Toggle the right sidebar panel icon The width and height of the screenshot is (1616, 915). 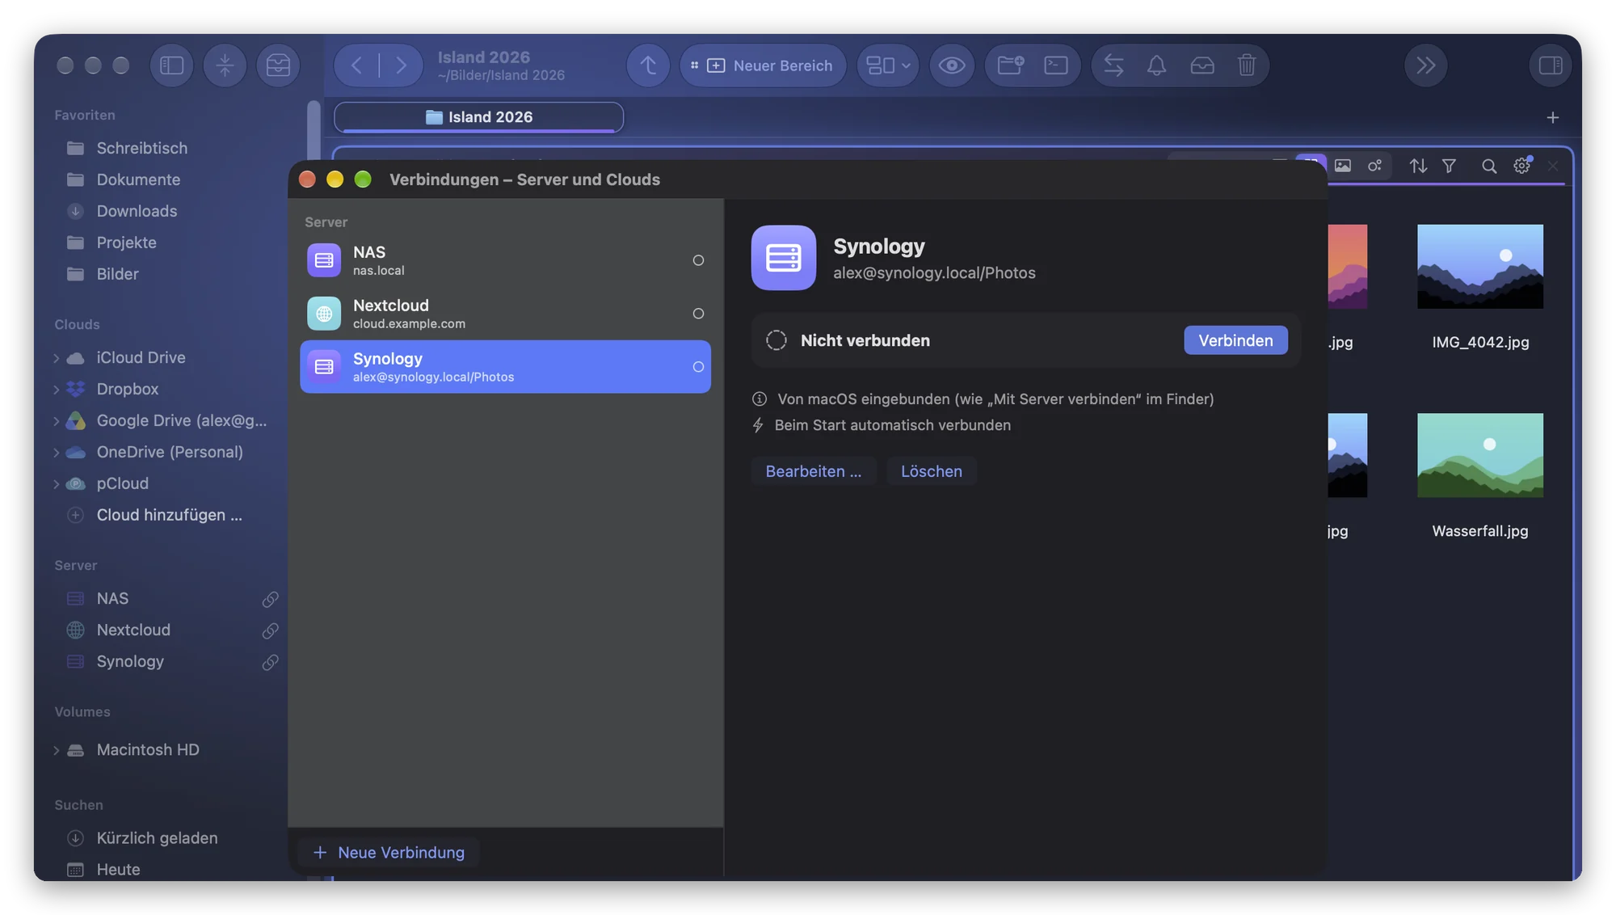(x=1551, y=65)
